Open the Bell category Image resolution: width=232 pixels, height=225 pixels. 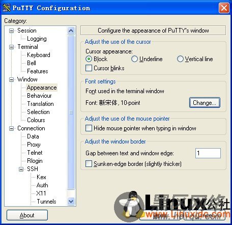click(x=32, y=63)
